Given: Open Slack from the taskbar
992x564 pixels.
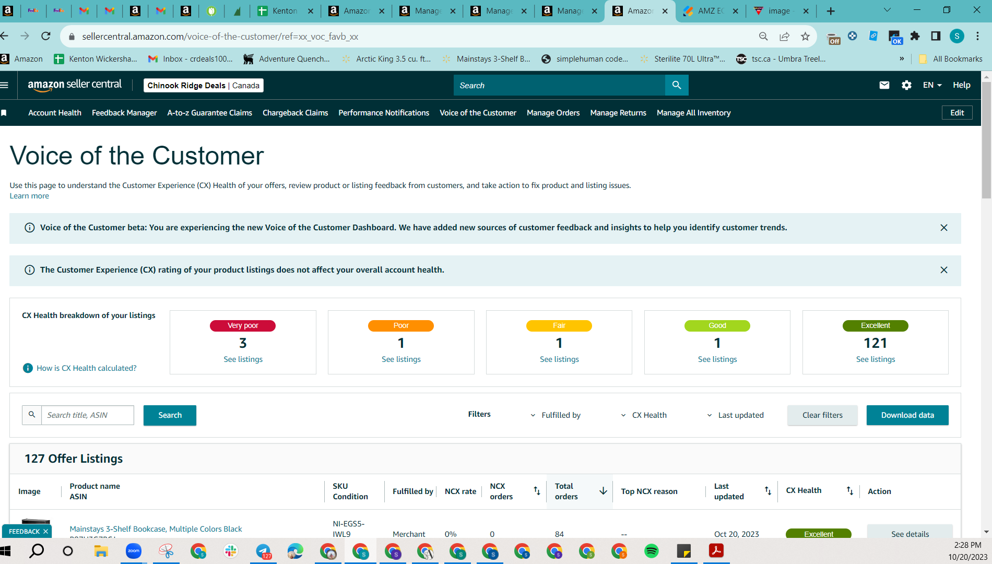Looking at the screenshot, I should click(231, 551).
